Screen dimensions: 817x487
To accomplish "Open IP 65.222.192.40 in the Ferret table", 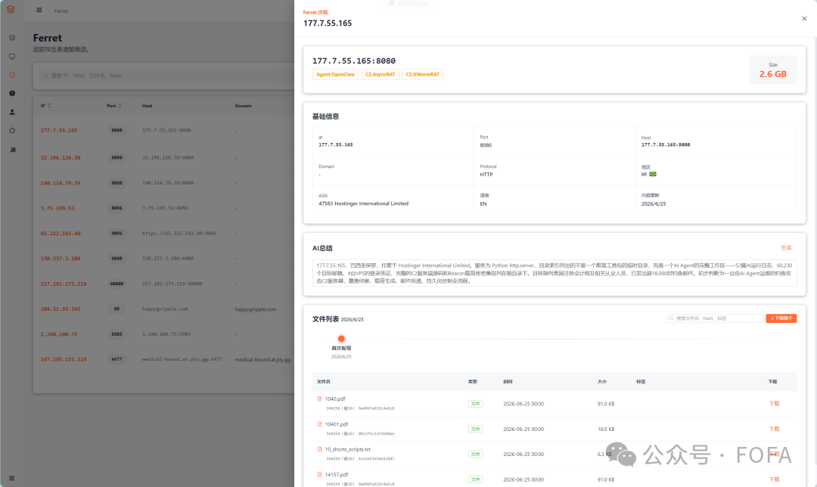I will [x=61, y=234].
